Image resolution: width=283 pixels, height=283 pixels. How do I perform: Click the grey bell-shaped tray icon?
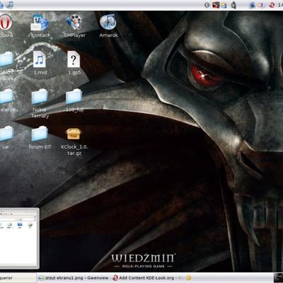pos(233,5)
